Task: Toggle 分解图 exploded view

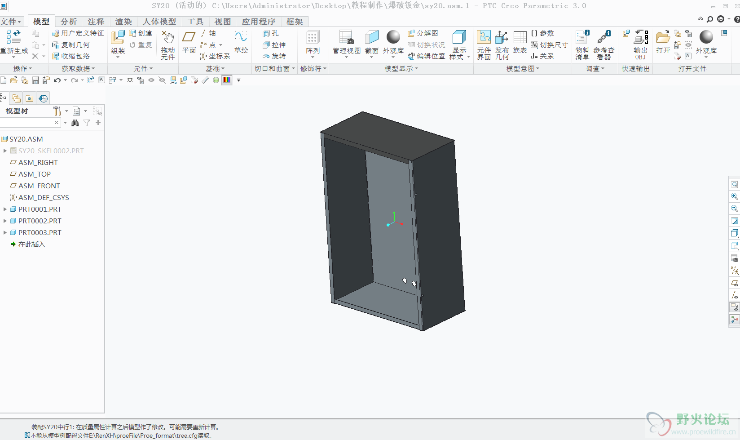Action: pyautogui.click(x=423, y=33)
